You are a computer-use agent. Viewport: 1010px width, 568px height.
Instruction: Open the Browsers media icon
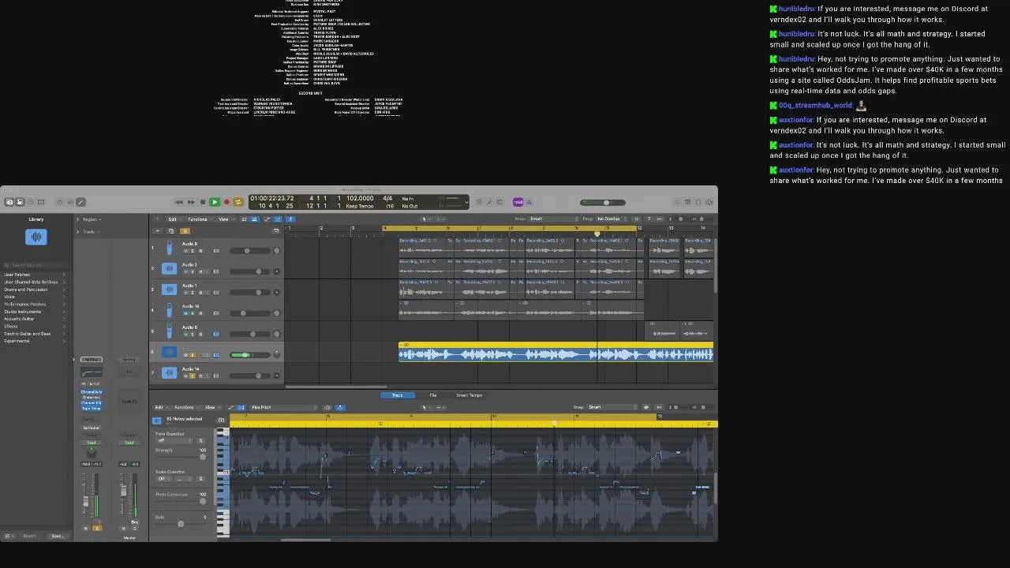(x=710, y=202)
